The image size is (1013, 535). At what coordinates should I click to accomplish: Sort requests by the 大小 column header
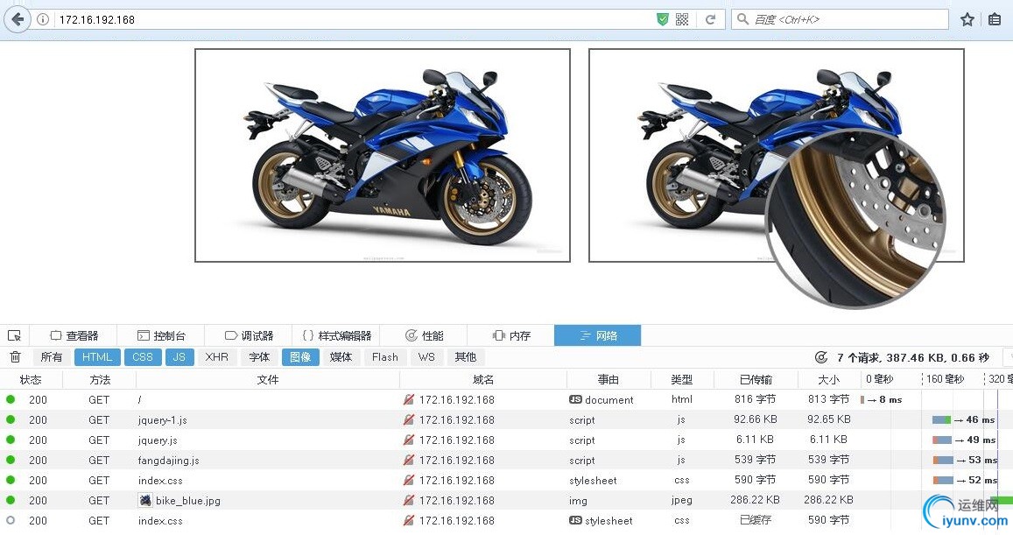coord(828,379)
